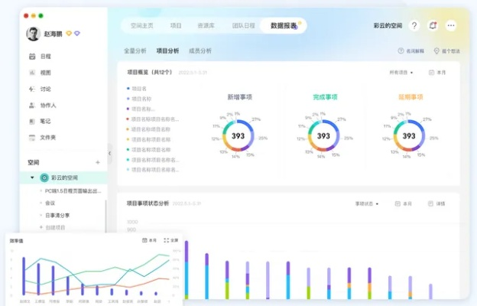Collapse the 彩云的空间 tree node
The image size is (477, 306).
(32, 177)
